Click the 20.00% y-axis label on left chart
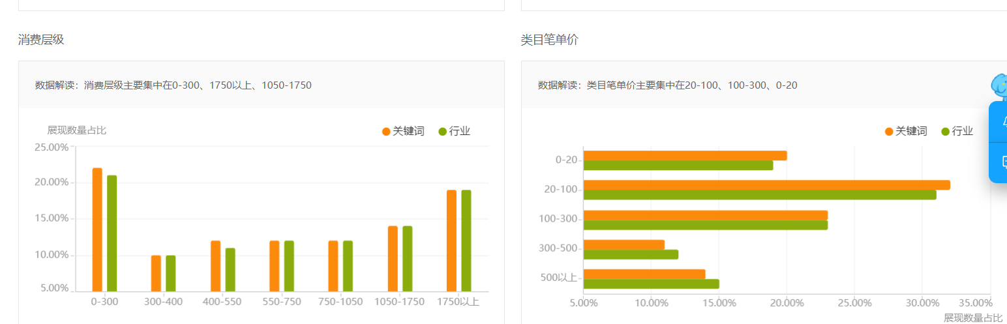 pyautogui.click(x=52, y=183)
